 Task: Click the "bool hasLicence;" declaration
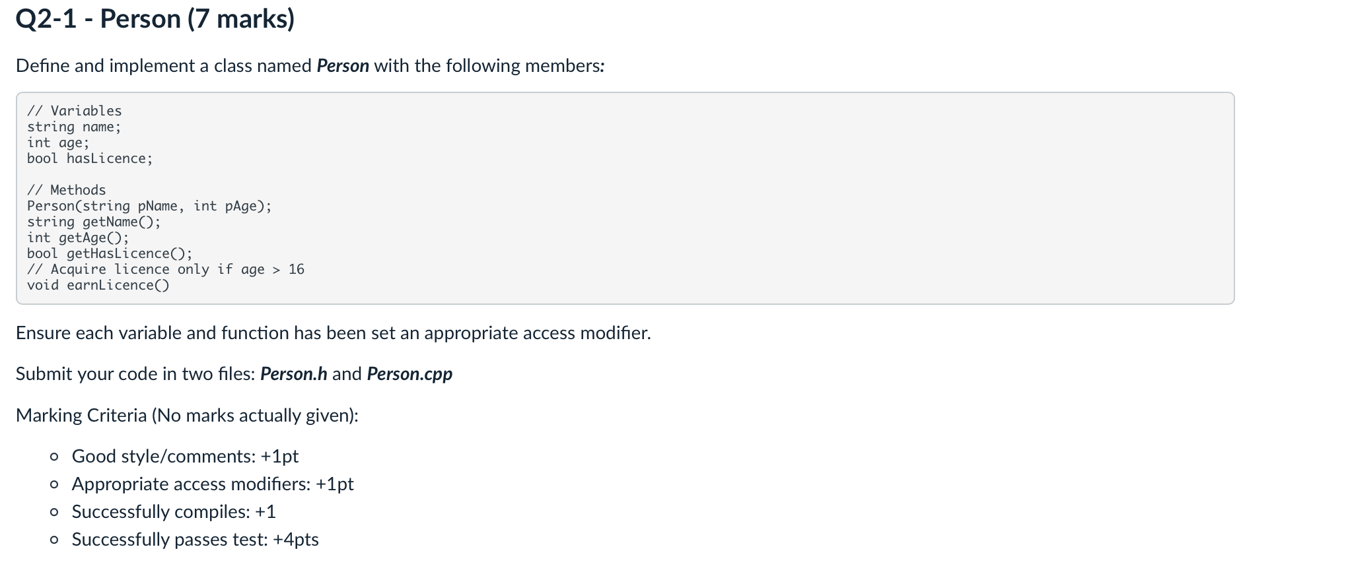[90, 158]
